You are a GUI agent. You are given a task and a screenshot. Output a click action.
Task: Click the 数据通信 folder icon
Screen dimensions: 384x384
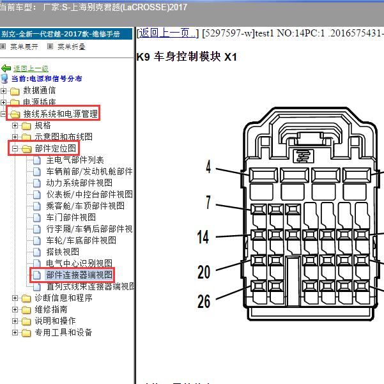(x=15, y=91)
